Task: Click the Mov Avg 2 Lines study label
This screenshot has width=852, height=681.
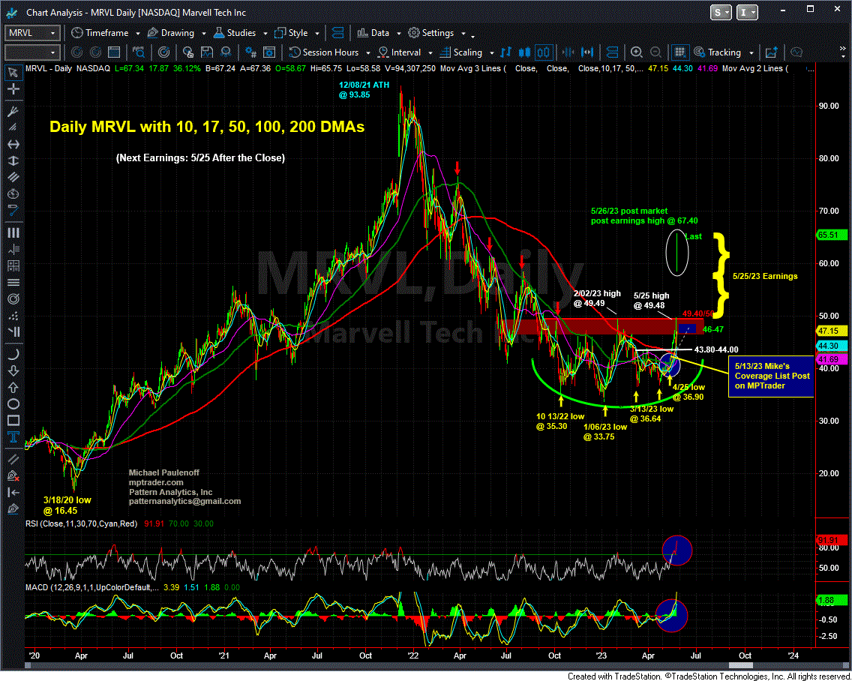Action: coord(755,68)
